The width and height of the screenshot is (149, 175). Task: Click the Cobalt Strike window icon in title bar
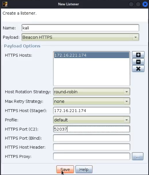(x=5, y=4)
